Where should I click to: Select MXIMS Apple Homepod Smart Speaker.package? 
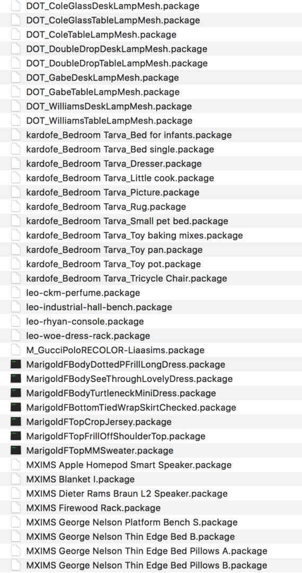click(x=129, y=465)
